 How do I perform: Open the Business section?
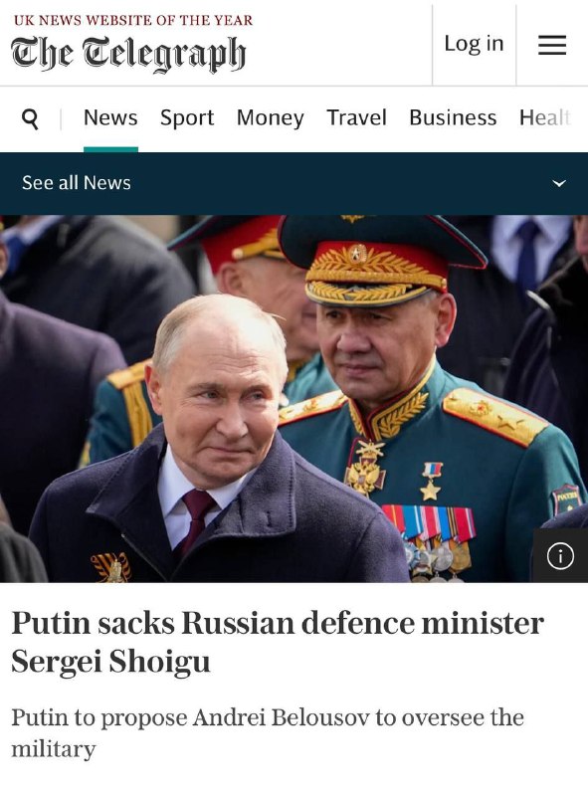pyautogui.click(x=453, y=117)
